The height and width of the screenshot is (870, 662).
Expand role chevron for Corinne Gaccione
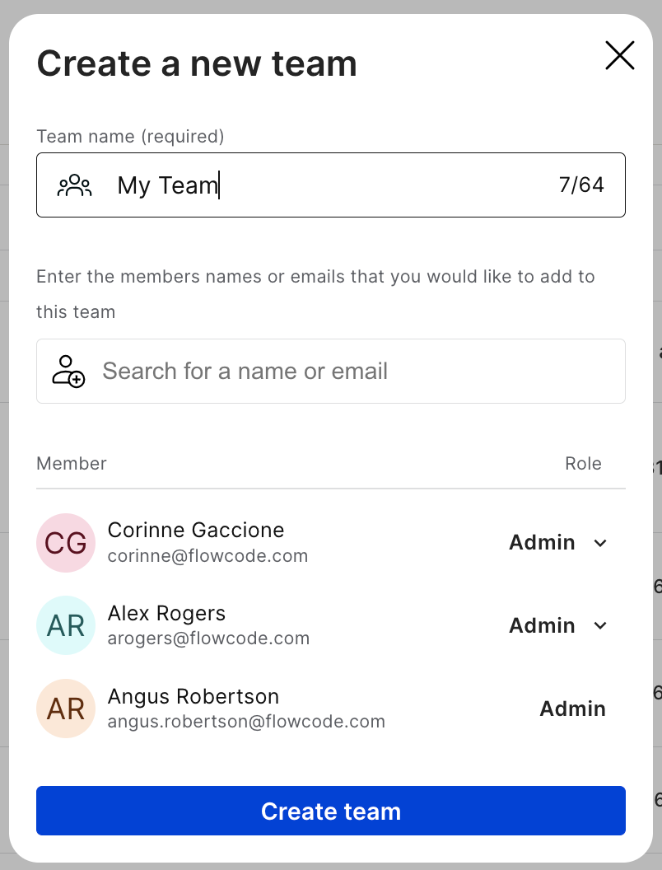(x=600, y=543)
